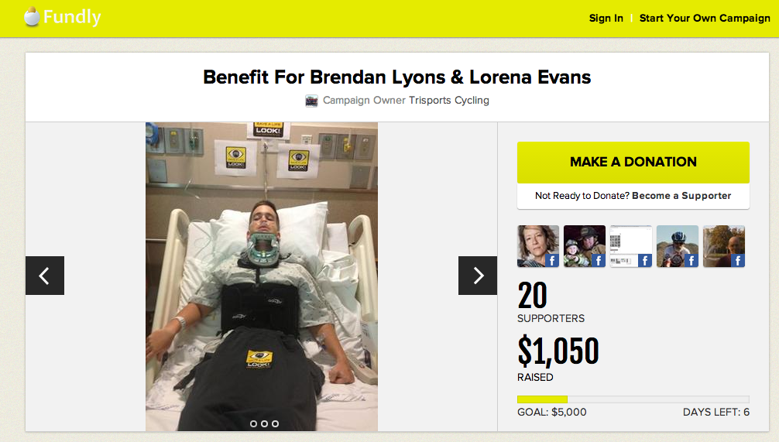Click the hospital bed campaign photo
The height and width of the screenshot is (442, 779).
click(262, 276)
